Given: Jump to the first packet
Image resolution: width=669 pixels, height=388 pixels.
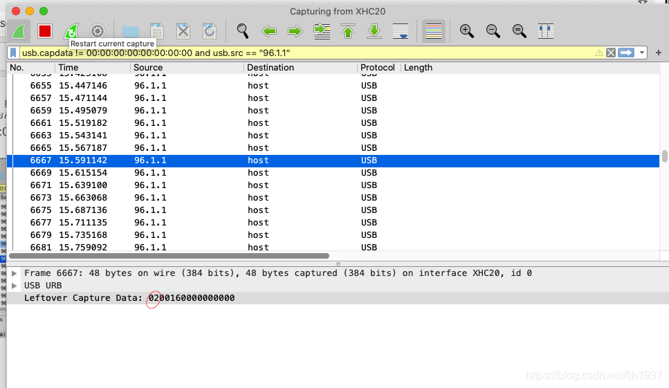Looking at the screenshot, I should point(348,31).
